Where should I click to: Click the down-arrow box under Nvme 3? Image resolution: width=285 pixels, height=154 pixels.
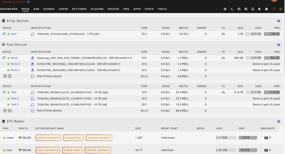click(5, 76)
